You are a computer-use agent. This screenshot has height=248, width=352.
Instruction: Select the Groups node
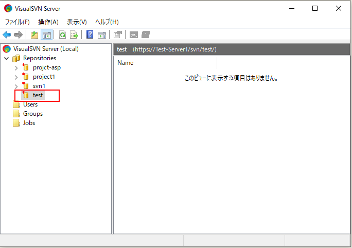click(33, 114)
